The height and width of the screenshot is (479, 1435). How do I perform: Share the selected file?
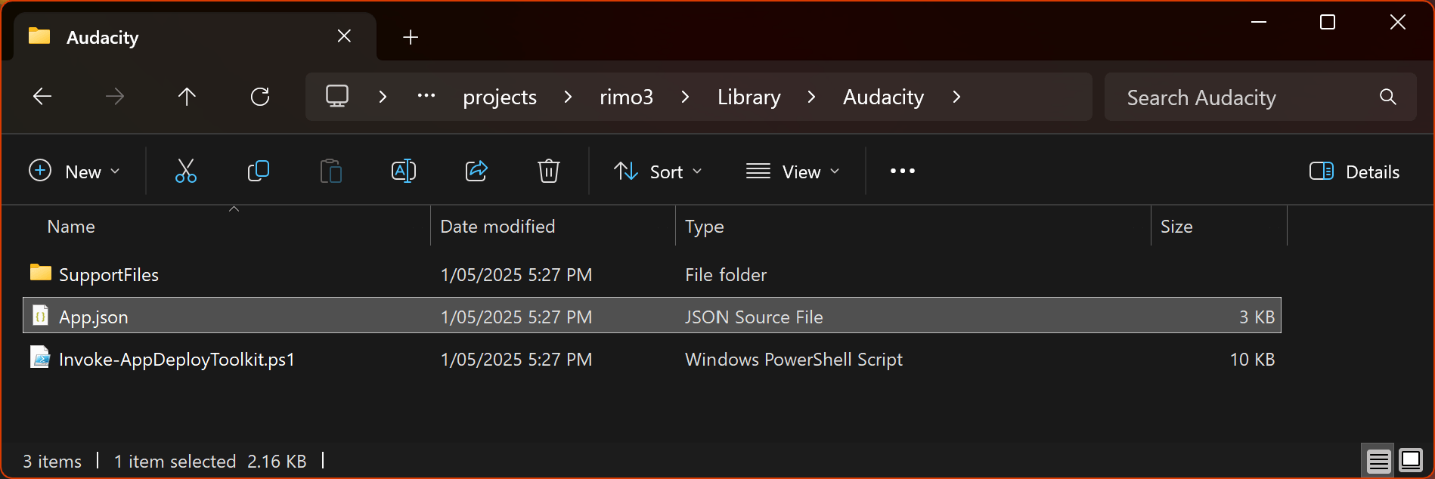coord(476,171)
